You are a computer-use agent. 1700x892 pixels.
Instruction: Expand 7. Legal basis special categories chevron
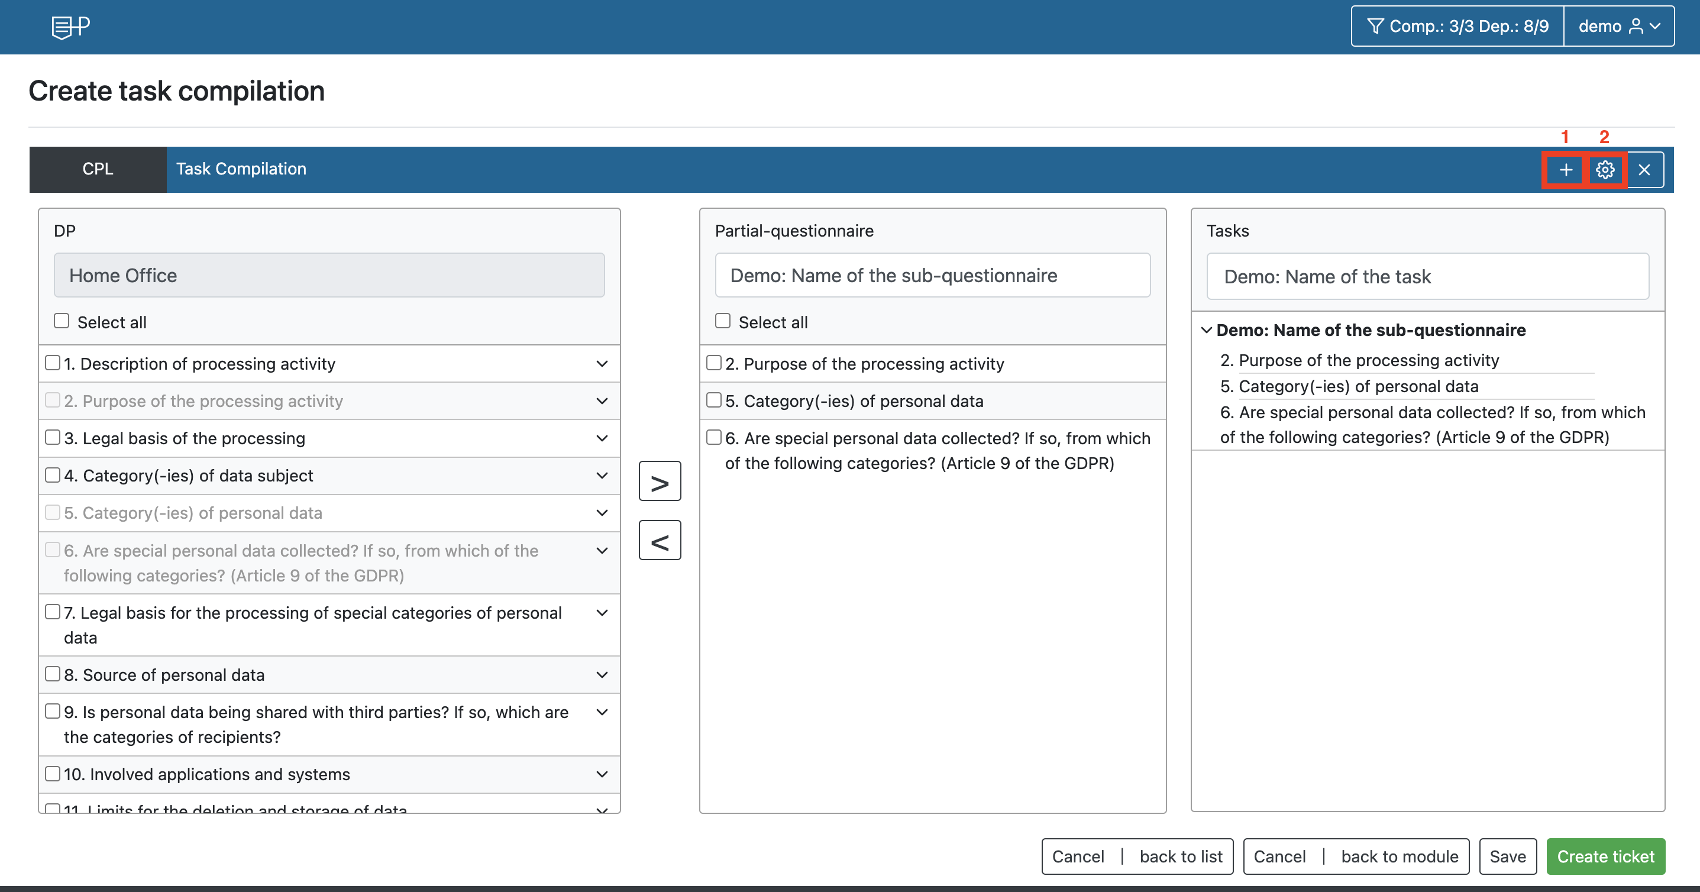click(602, 613)
